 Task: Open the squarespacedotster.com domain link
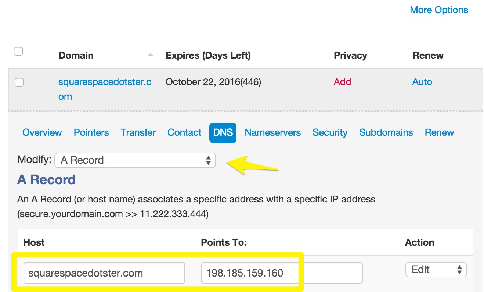[x=105, y=82]
